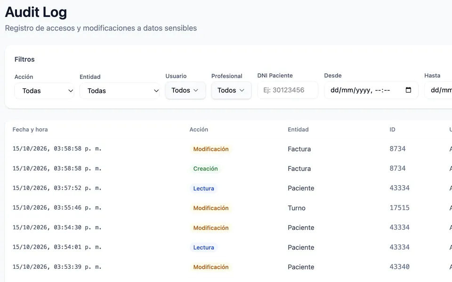Focus the Hasta date-time field
The width and height of the screenshot is (452, 282).
[x=438, y=90]
